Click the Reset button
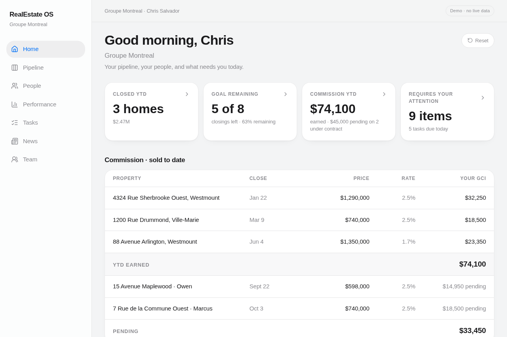Image resolution: width=507 pixels, height=337 pixels. pyautogui.click(x=478, y=40)
